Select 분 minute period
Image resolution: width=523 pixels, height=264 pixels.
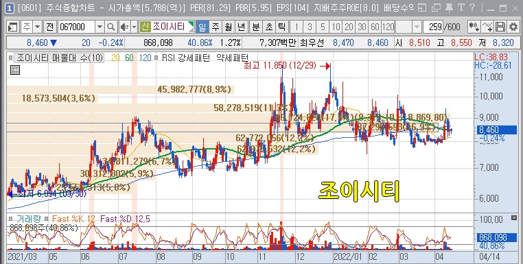(x=256, y=27)
